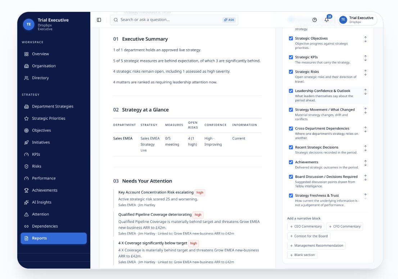Go to Initiatives

[54, 142]
